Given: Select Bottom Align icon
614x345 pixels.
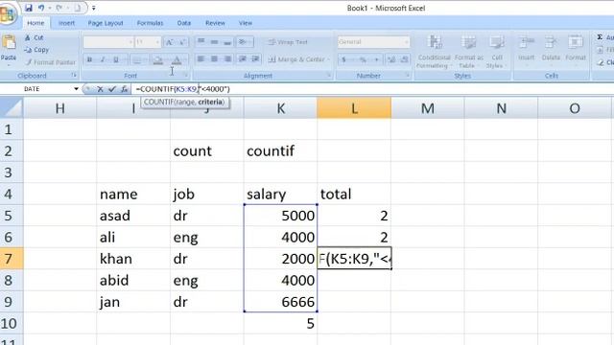Looking at the screenshot, I should point(227,41).
